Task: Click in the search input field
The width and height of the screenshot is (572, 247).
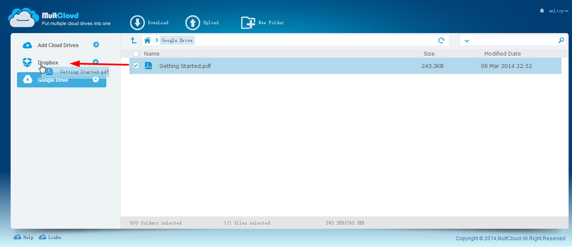Action: (513, 40)
